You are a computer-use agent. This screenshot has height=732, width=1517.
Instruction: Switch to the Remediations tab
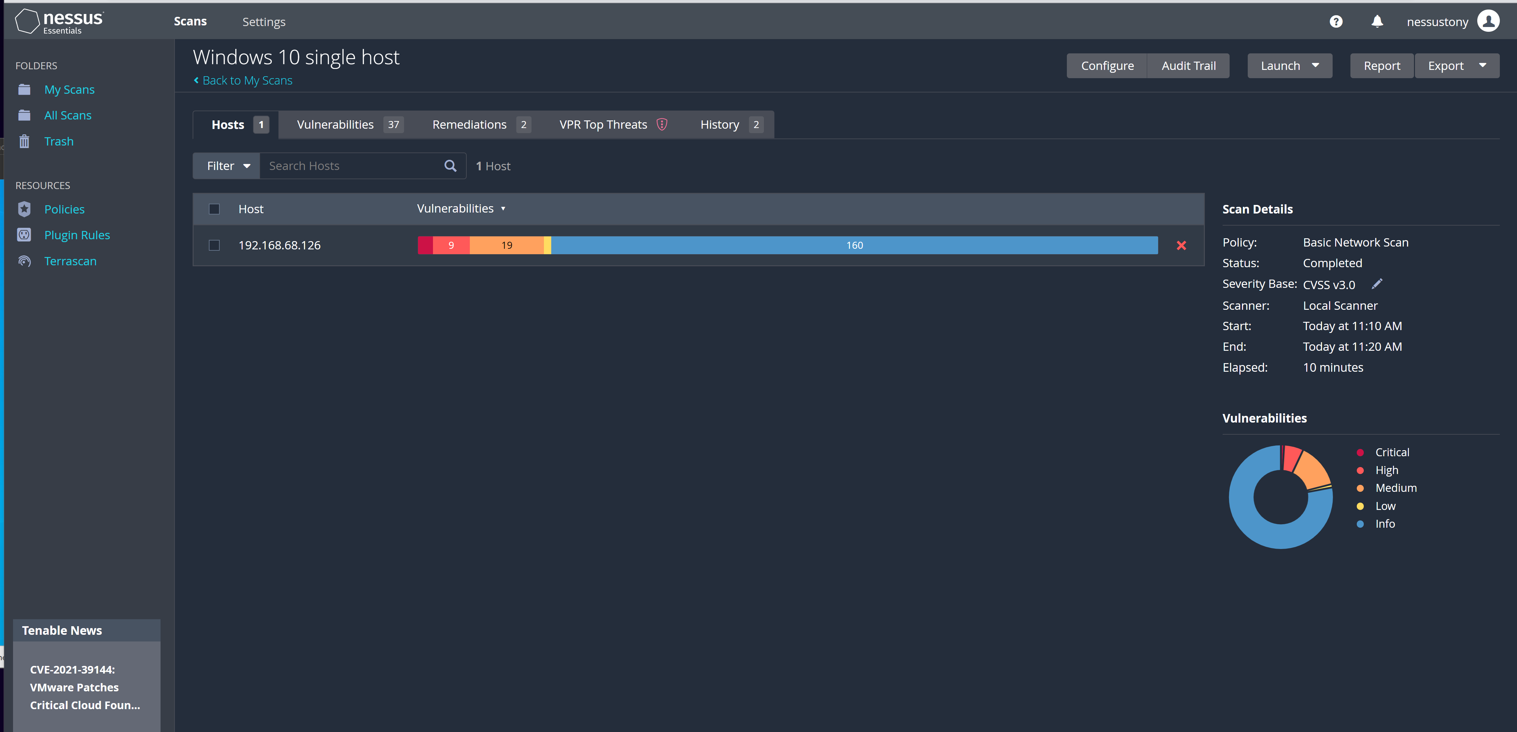coord(469,124)
